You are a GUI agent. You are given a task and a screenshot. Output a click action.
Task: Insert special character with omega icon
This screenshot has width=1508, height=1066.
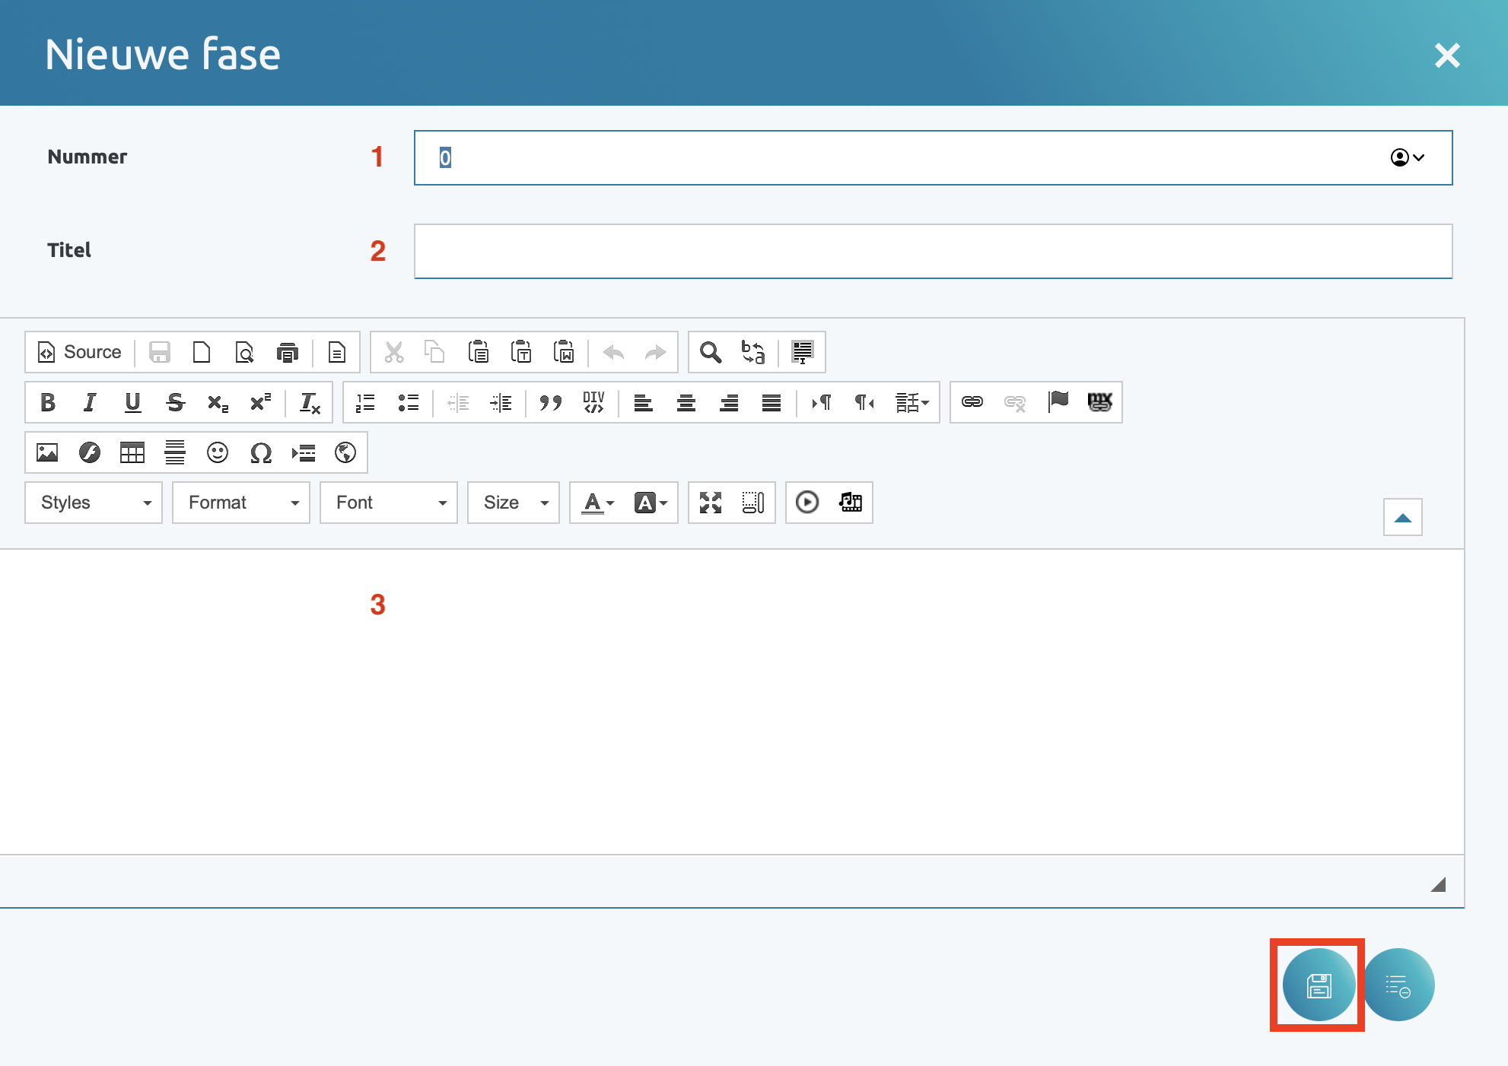260,453
